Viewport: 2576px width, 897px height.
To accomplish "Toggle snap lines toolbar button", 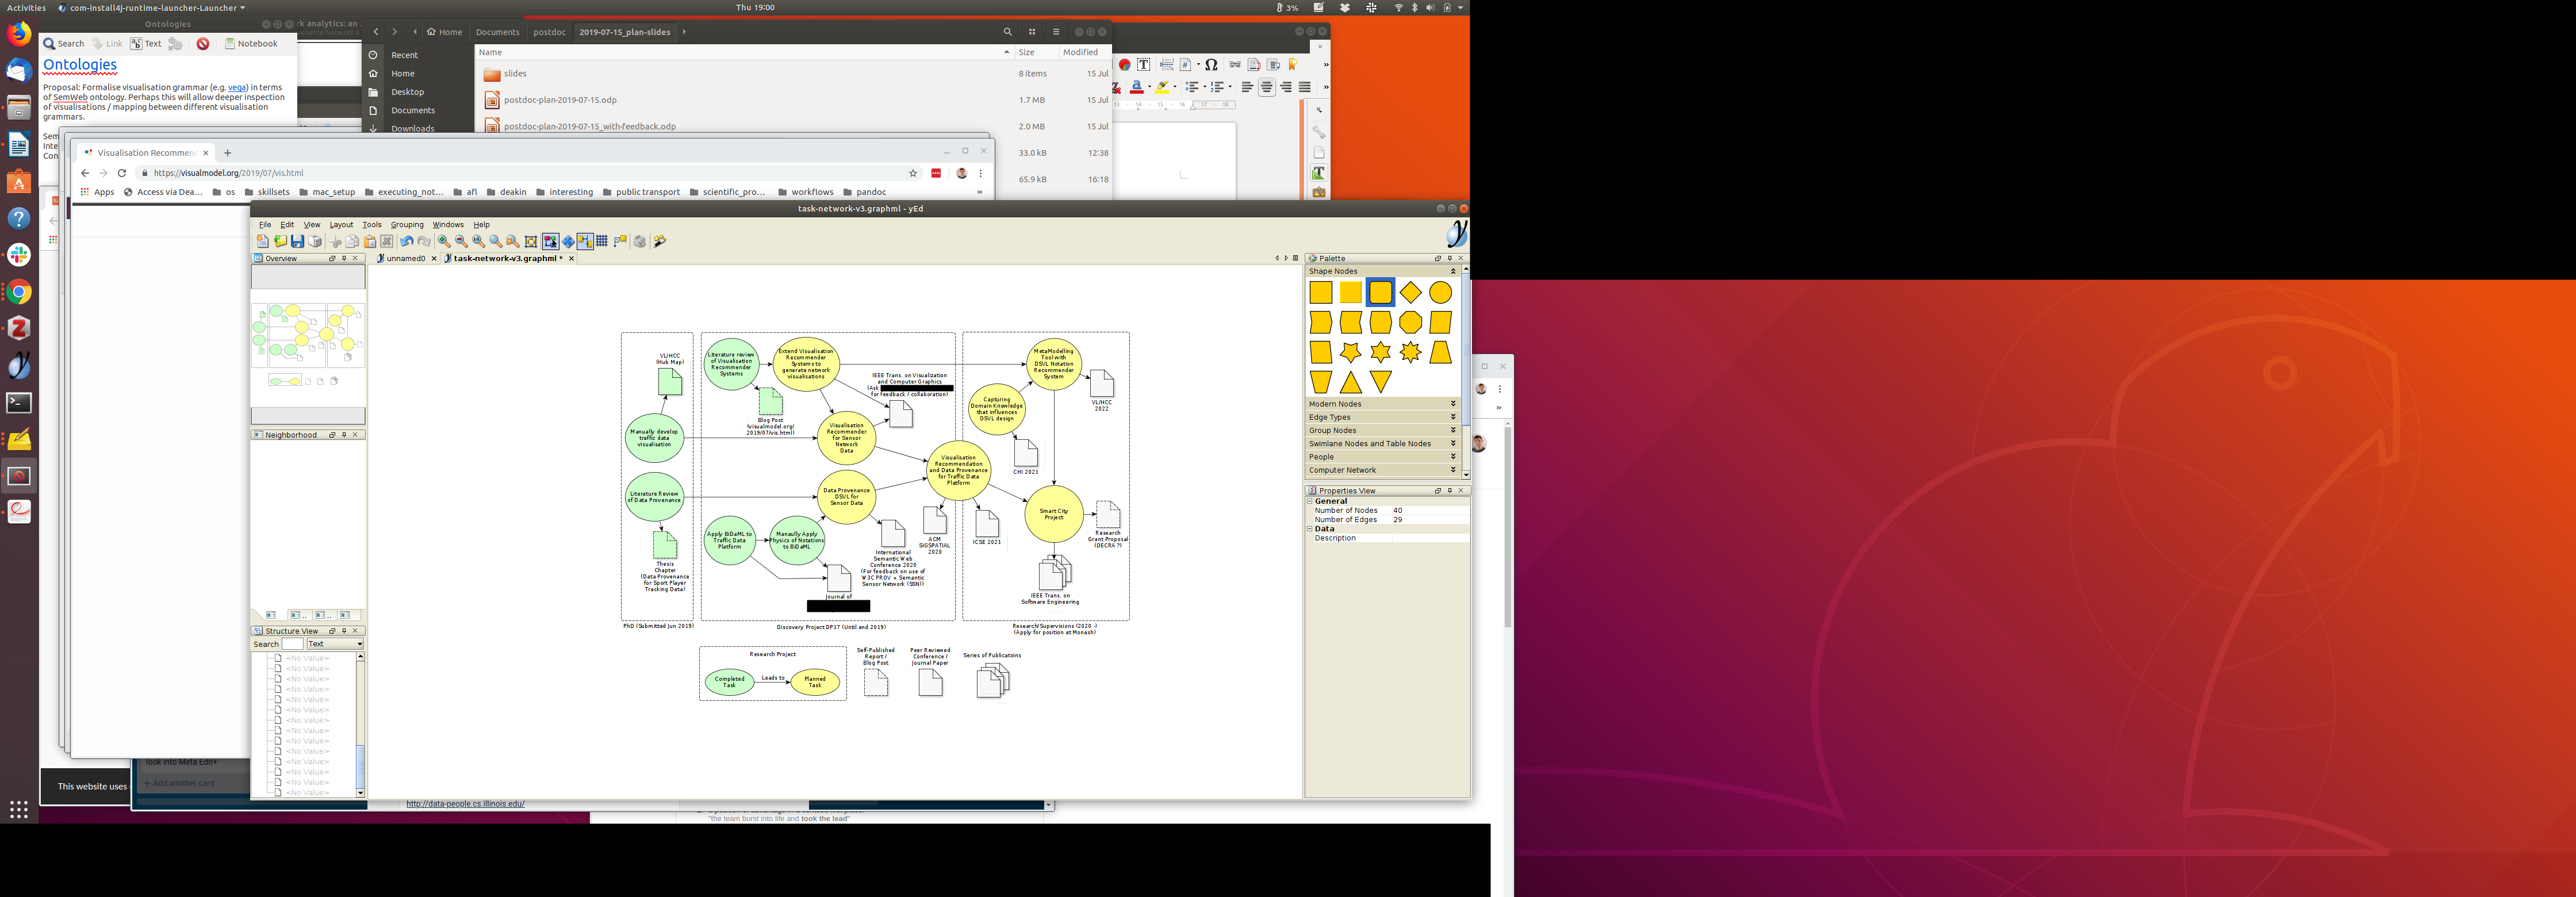I will [x=585, y=241].
